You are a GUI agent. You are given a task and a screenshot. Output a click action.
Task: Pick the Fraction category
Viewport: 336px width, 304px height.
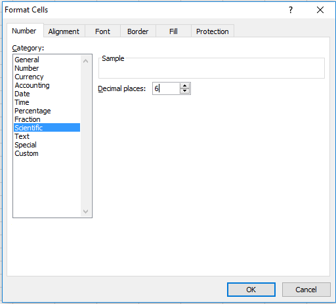(47, 119)
